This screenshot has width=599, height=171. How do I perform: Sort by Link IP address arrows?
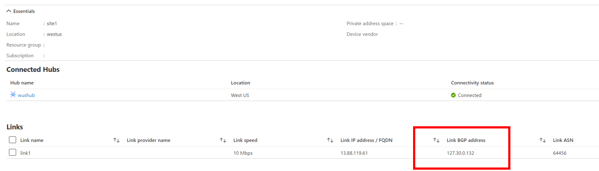pos(436,140)
